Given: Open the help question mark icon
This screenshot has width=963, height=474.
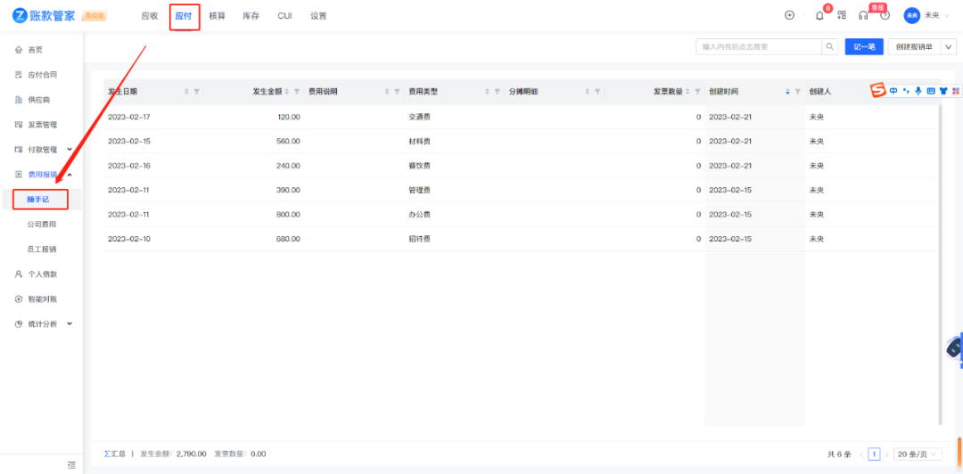Looking at the screenshot, I should coord(885,16).
